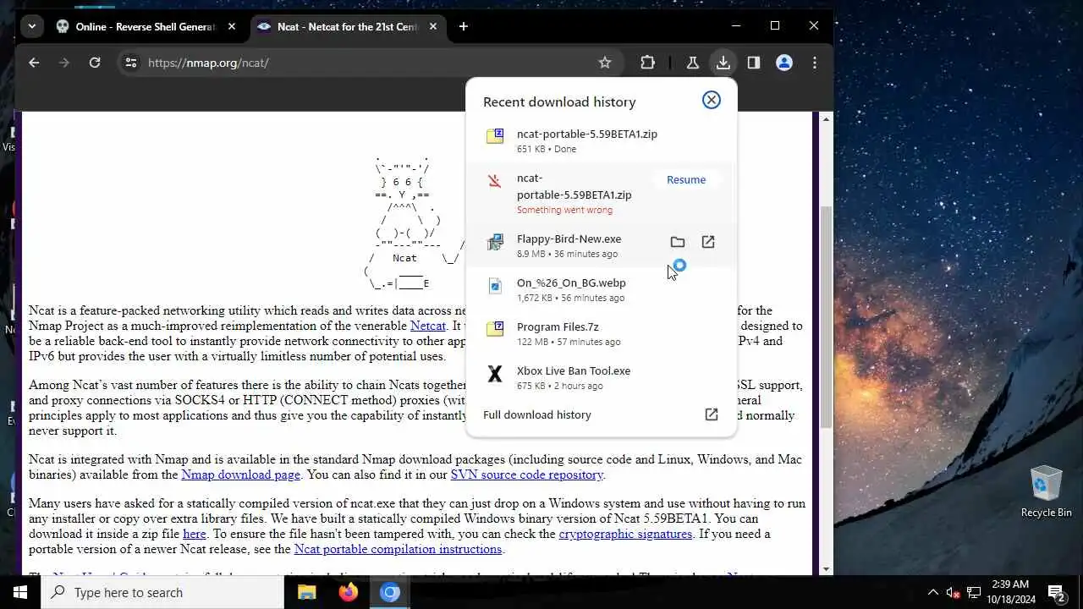Open the Nmap download page link

[x=240, y=475]
